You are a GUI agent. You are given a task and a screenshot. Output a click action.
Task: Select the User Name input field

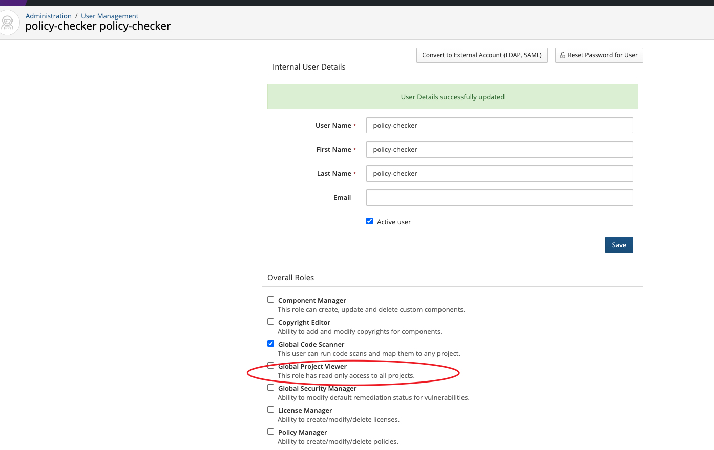point(499,125)
